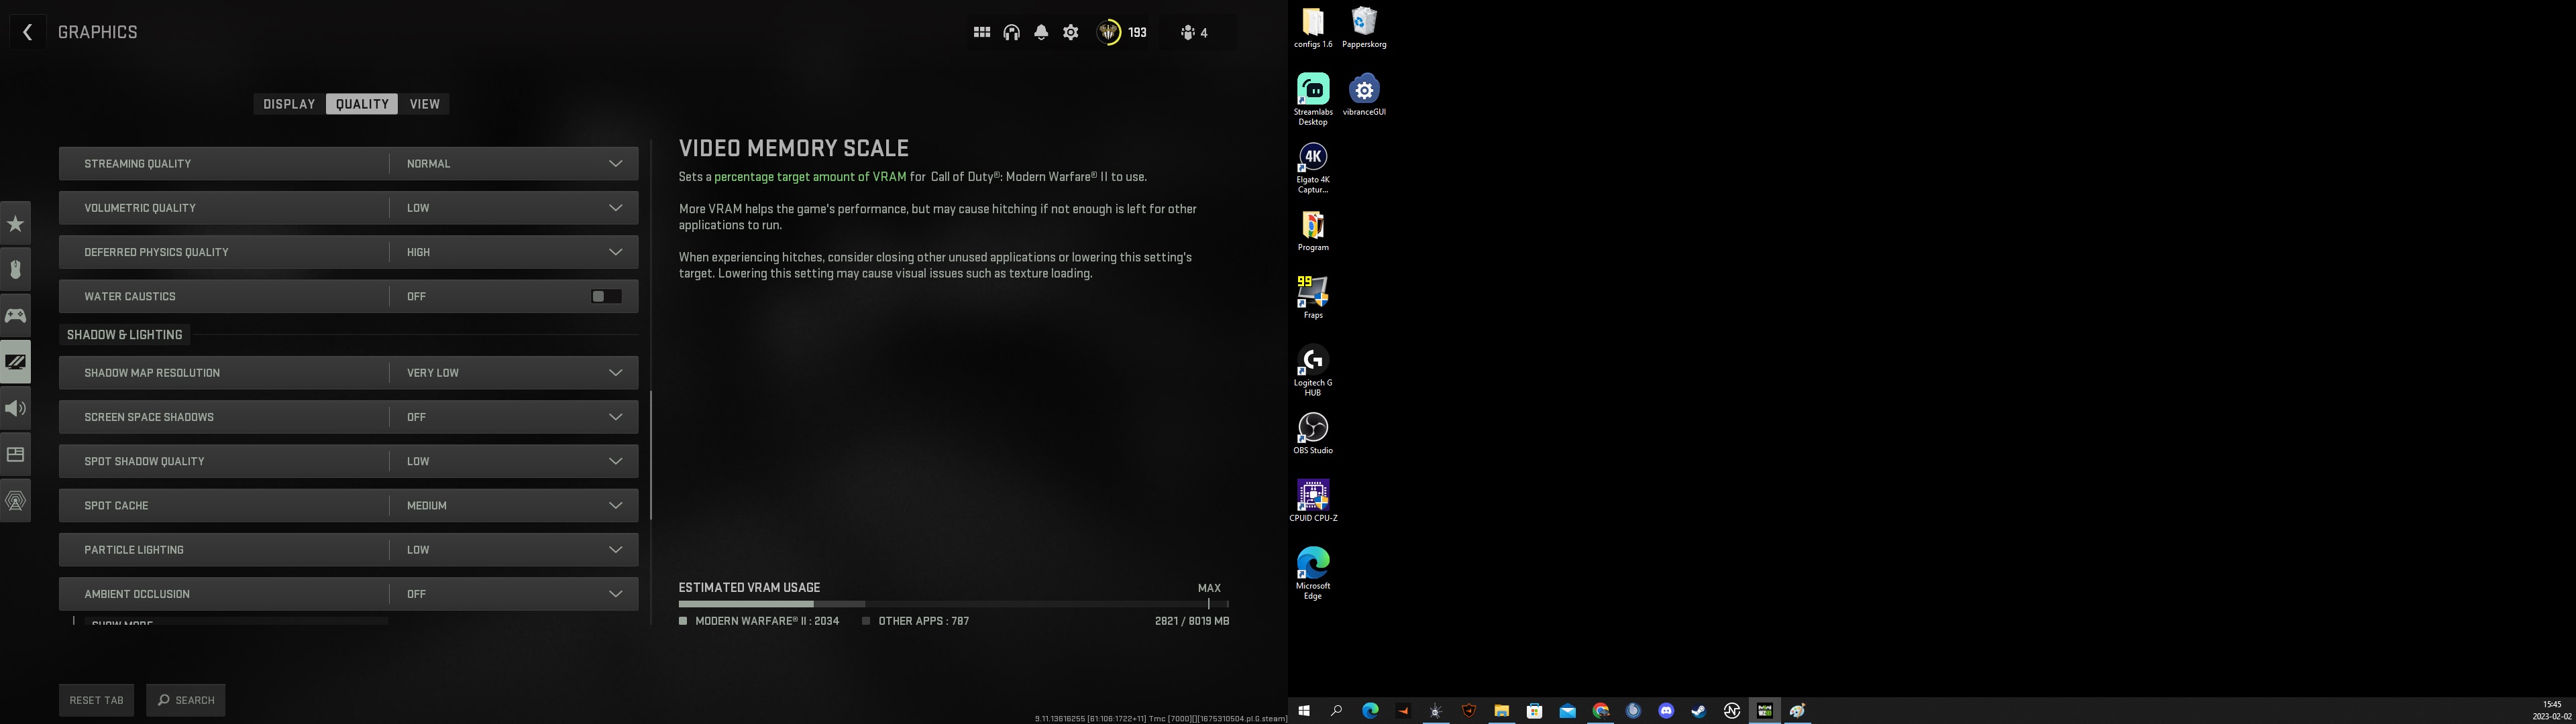
Task: Open vibranceGUI desktop shortcut
Action: pos(1364,94)
